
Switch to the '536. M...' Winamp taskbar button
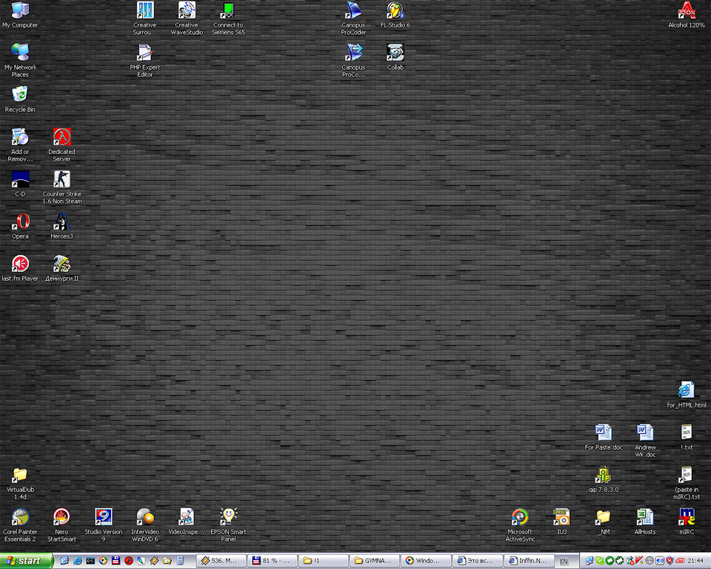point(221,561)
